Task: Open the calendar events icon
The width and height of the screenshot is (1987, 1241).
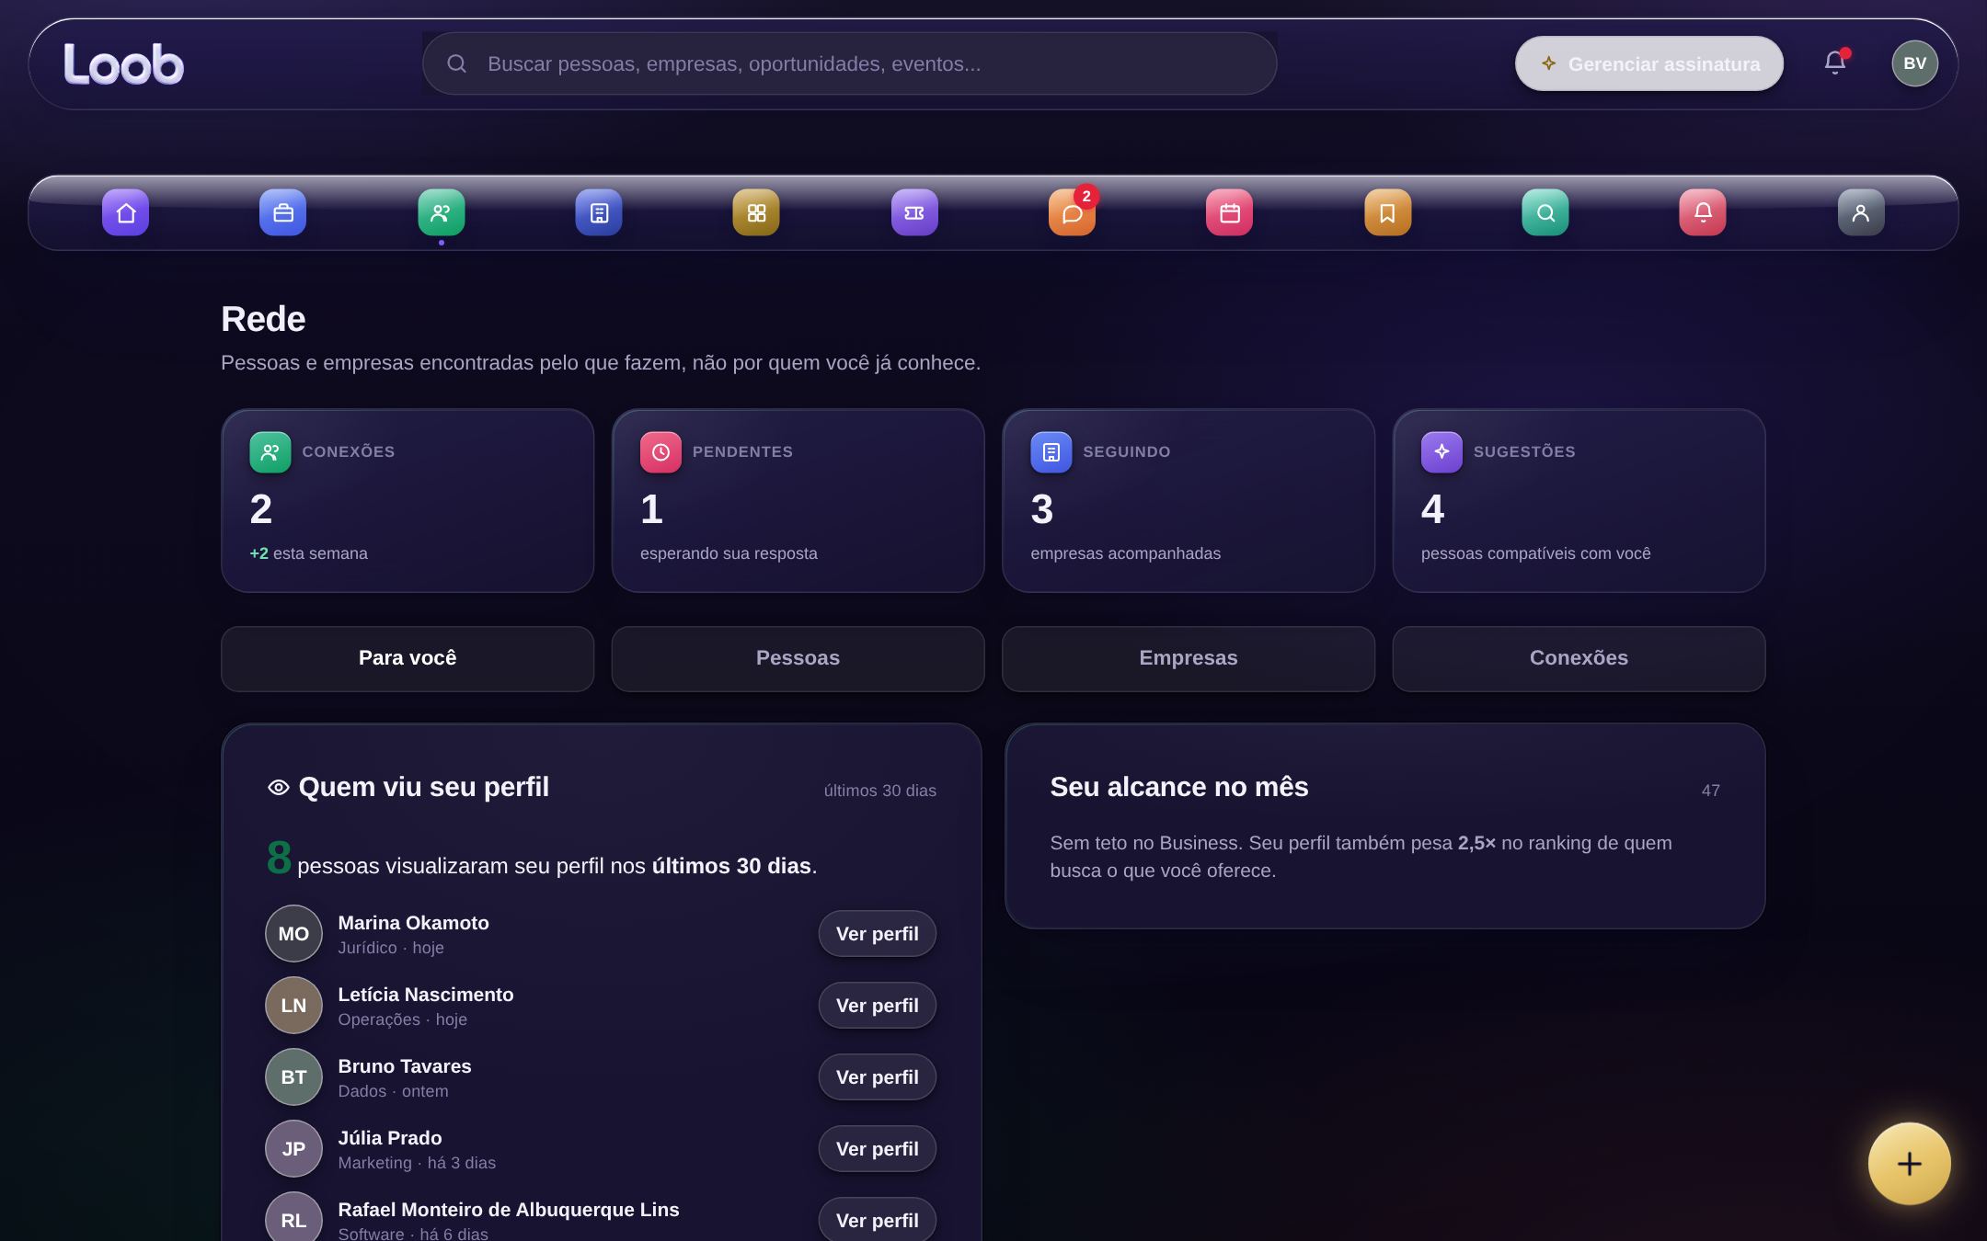Action: [1229, 212]
